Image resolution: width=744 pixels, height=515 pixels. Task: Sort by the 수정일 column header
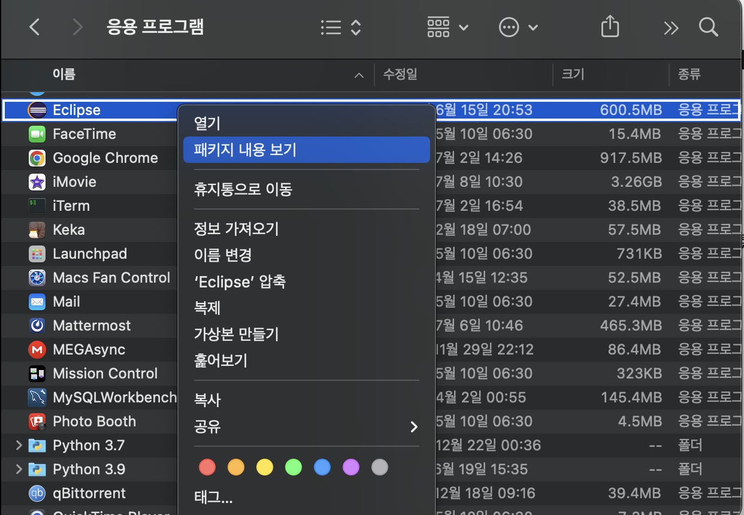400,75
